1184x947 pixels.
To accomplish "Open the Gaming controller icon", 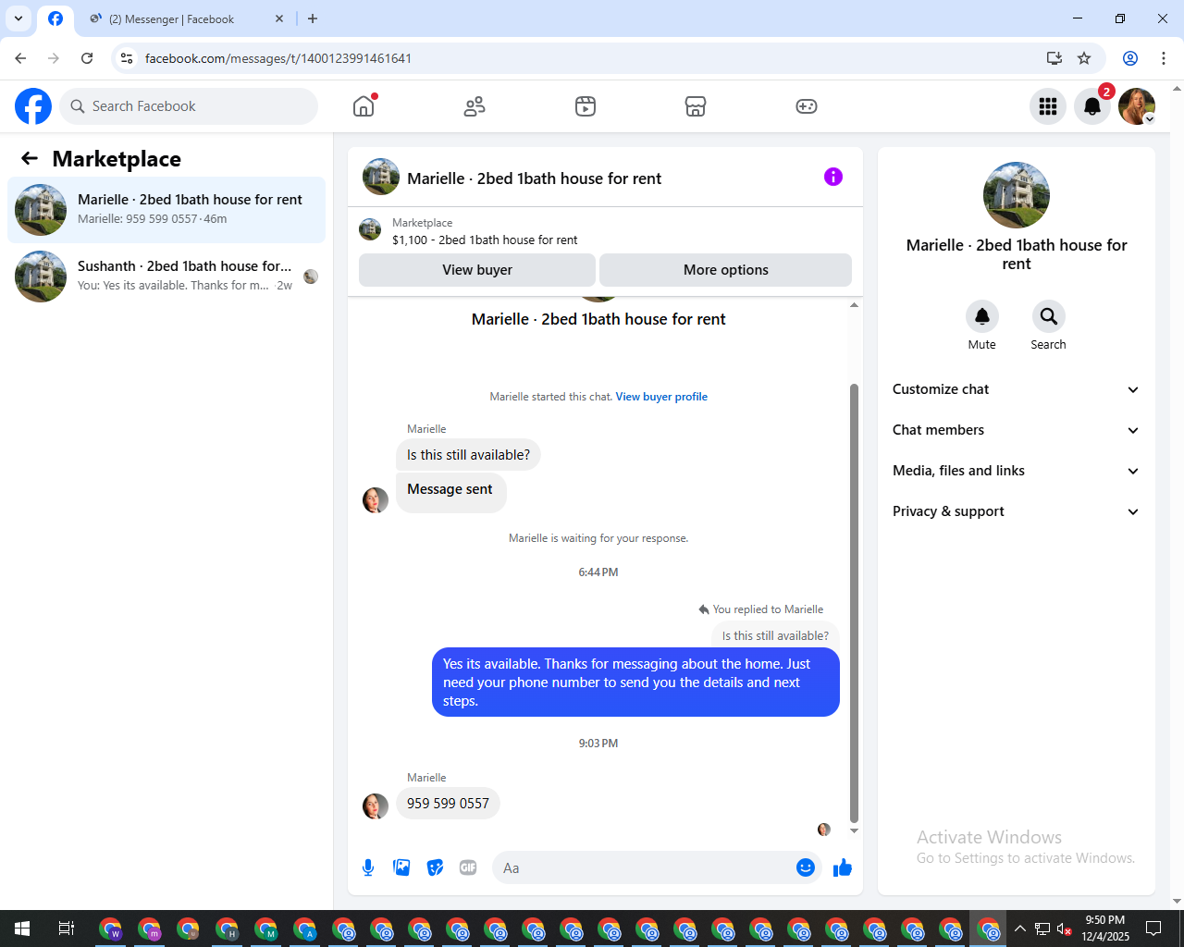I will (807, 106).
